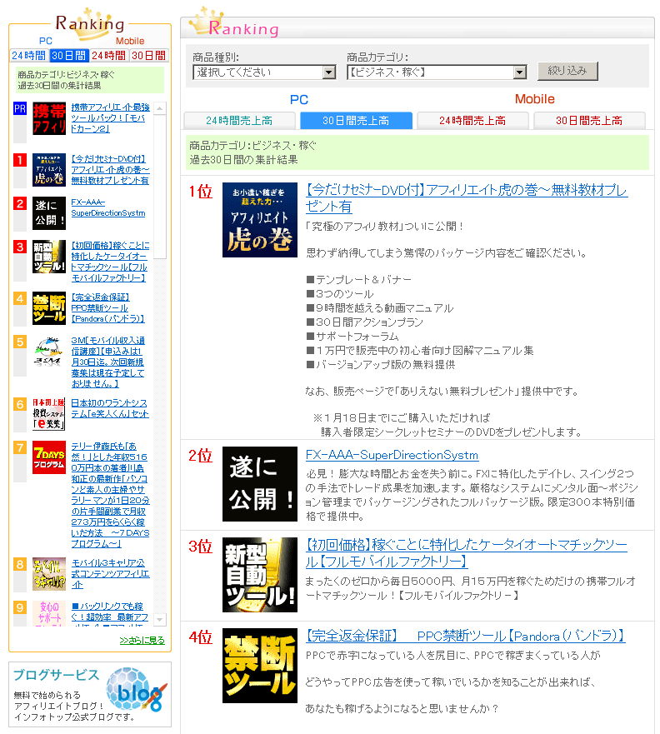This screenshot has height=734, width=660.
Task: Open sidebar link ケータイオートマチックツール
Action: [x=110, y=262]
